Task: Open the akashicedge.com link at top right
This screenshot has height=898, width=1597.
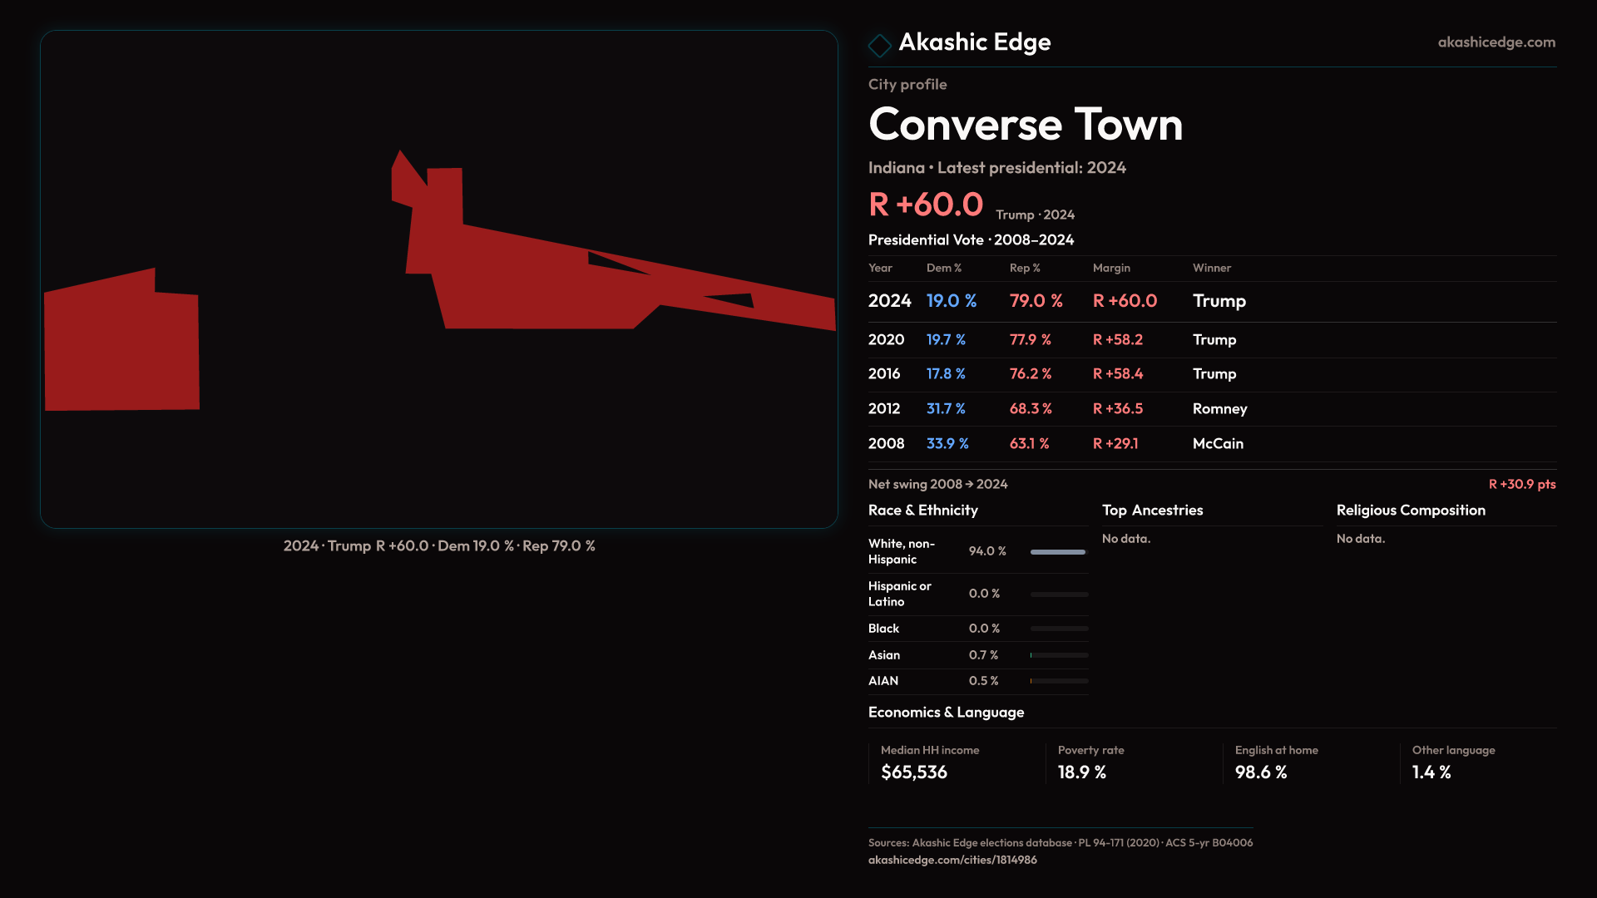Action: (1496, 42)
